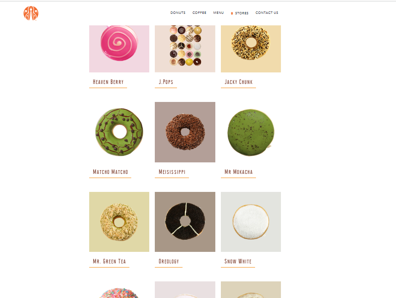396x298 pixels.
Task: Click the Stores location pin icon
Action: [x=232, y=13]
